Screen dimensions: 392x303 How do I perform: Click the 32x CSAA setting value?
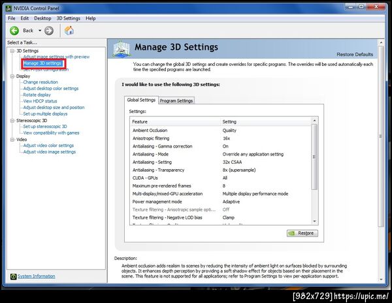tap(232, 162)
